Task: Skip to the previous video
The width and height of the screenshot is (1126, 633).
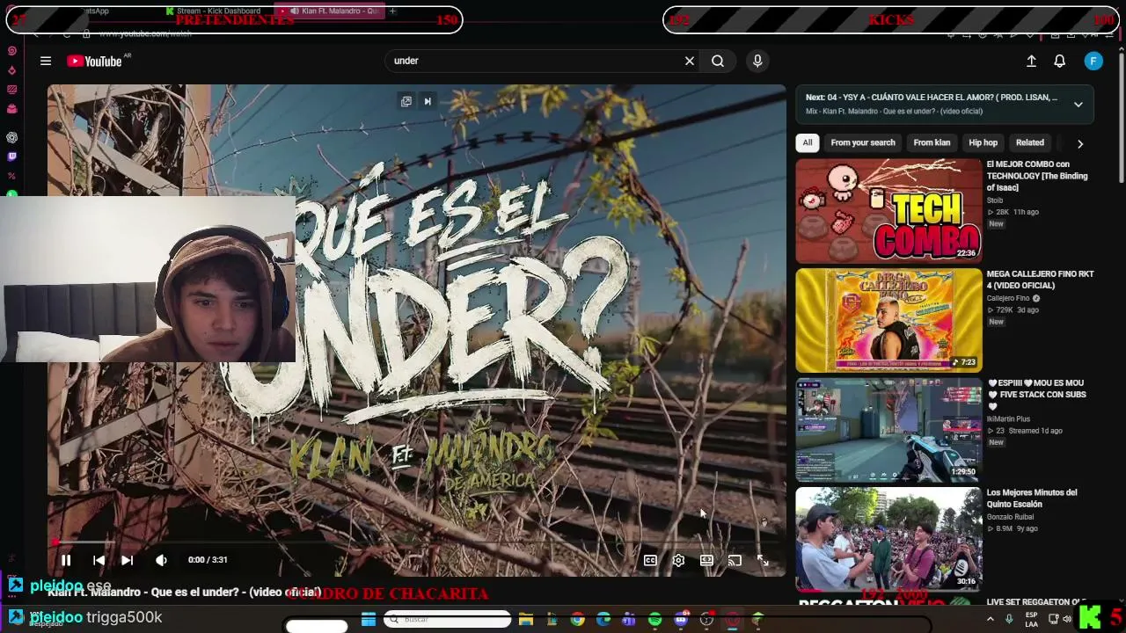Action: 99,560
